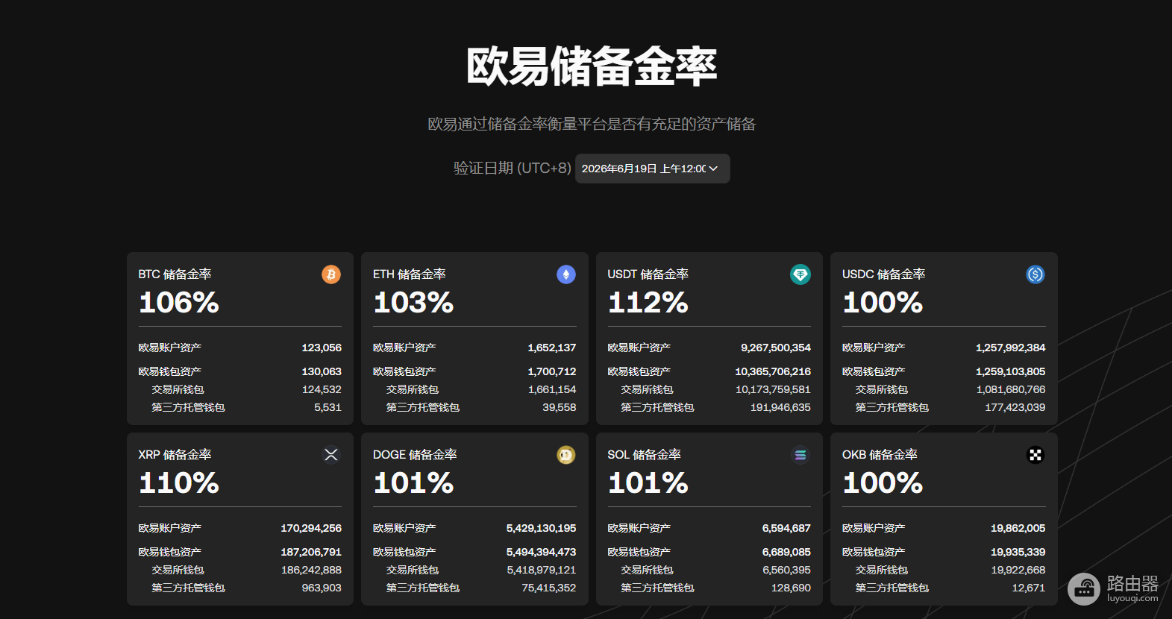Click DOGE custody wallet value 75,415,352

549,588
